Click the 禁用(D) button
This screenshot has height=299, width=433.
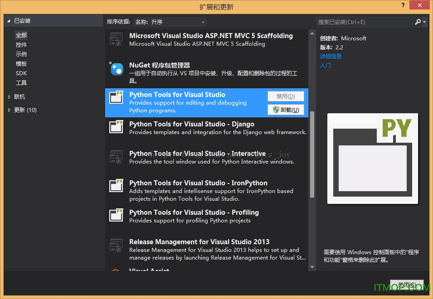286,96
